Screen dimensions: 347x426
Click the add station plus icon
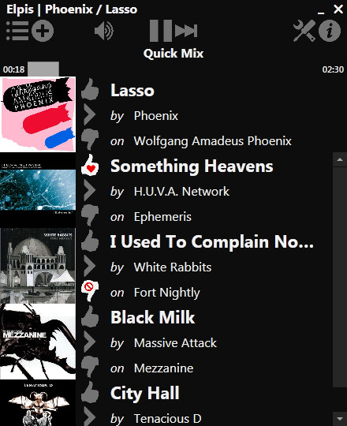(x=43, y=31)
